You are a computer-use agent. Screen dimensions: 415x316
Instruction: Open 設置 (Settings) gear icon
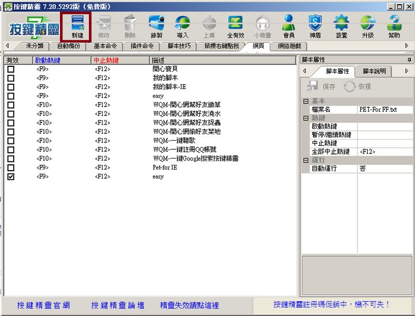pos(341,26)
